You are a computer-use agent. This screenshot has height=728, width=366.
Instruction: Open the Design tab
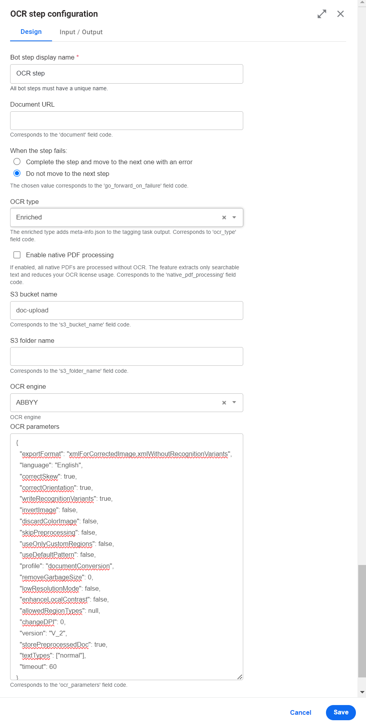coord(31,32)
